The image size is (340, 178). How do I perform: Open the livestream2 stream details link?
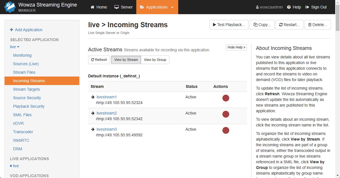(107, 113)
